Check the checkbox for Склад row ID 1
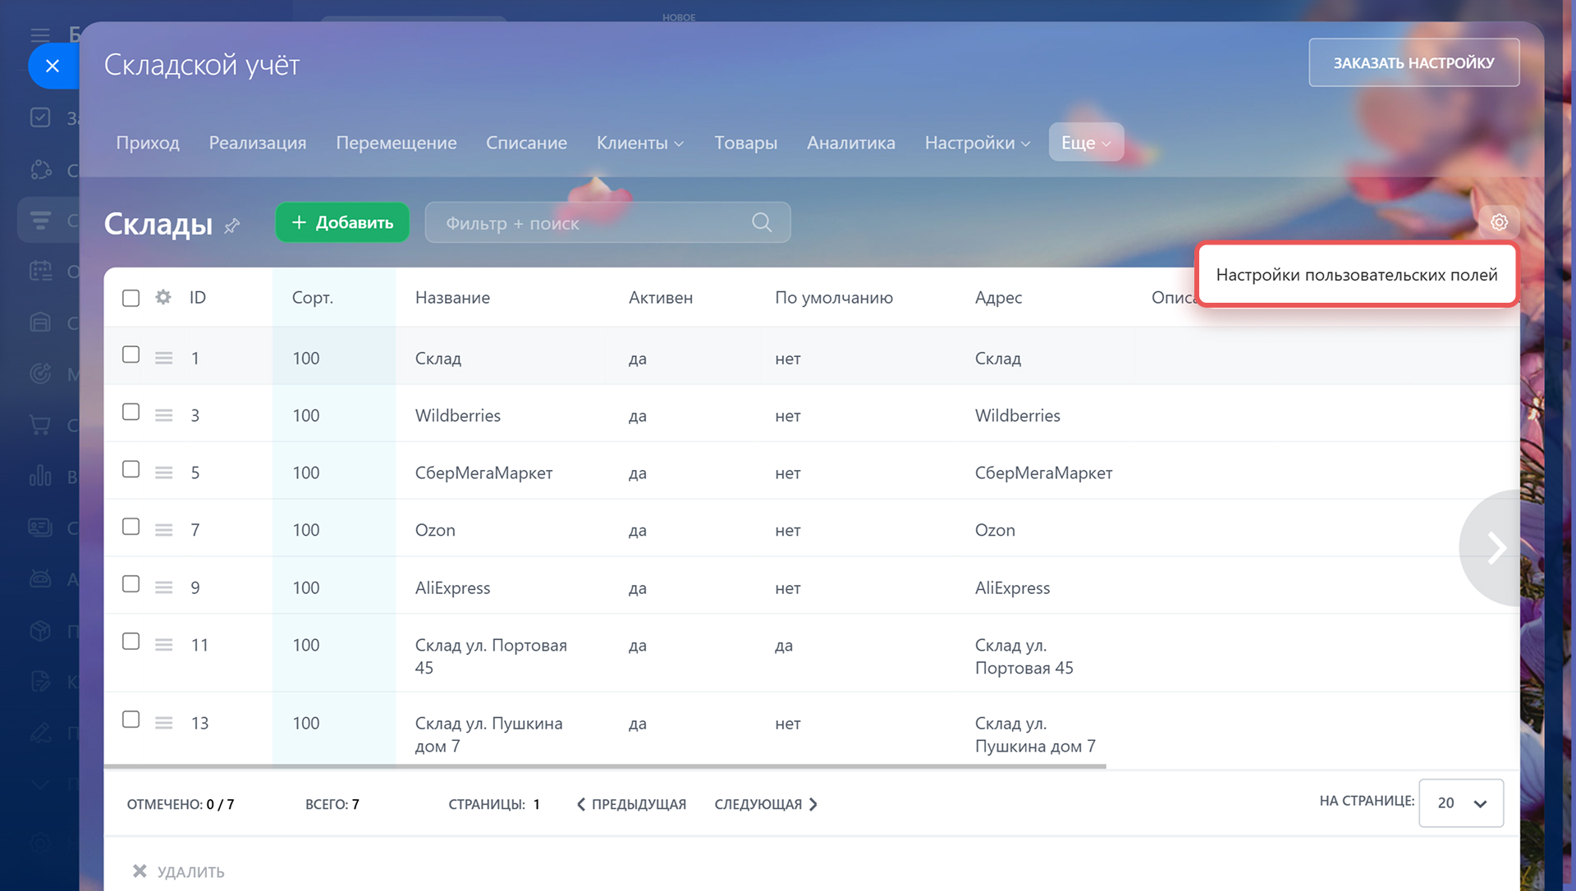The height and width of the screenshot is (891, 1576). pos(131,354)
